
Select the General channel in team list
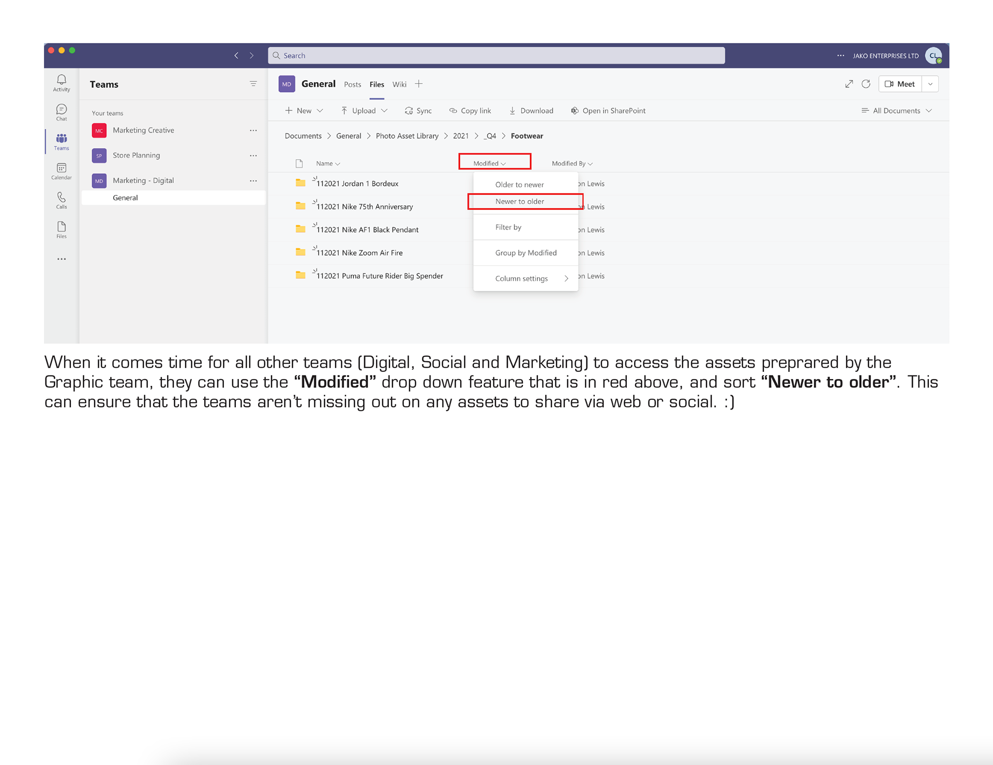point(173,198)
